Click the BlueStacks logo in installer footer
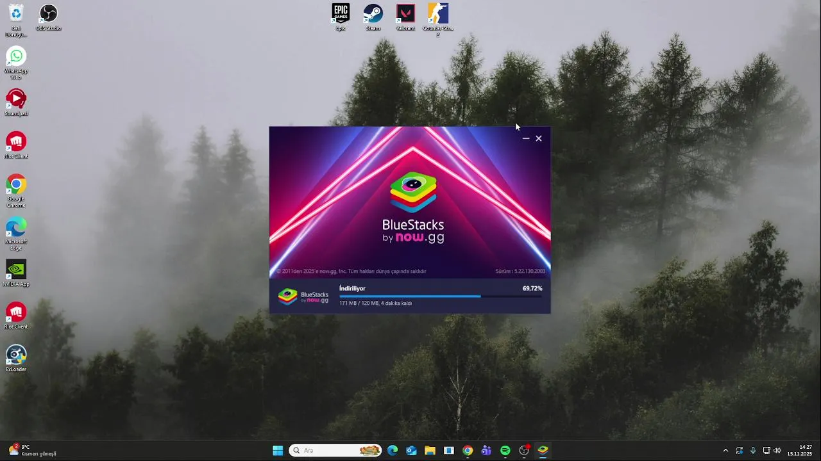This screenshot has height=461, width=821. 303,296
